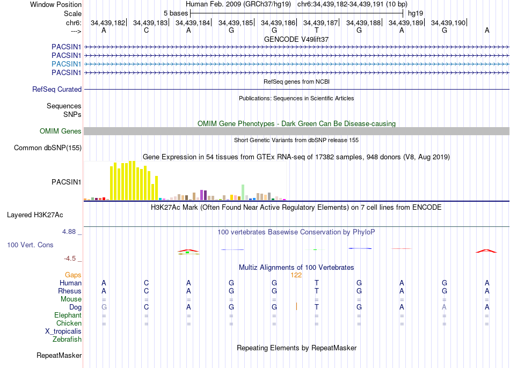Click the tall light-green GTEx bar
510x368 pixels.
(243, 193)
